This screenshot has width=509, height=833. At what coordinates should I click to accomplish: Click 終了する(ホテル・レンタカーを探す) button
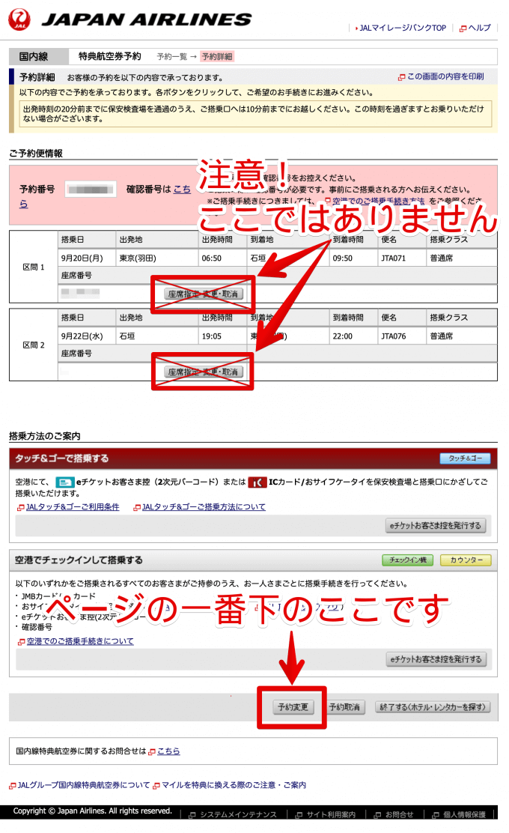coord(433,707)
